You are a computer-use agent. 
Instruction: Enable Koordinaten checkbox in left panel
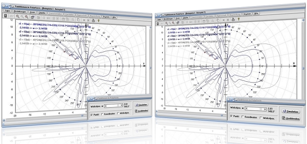tap(102, 115)
